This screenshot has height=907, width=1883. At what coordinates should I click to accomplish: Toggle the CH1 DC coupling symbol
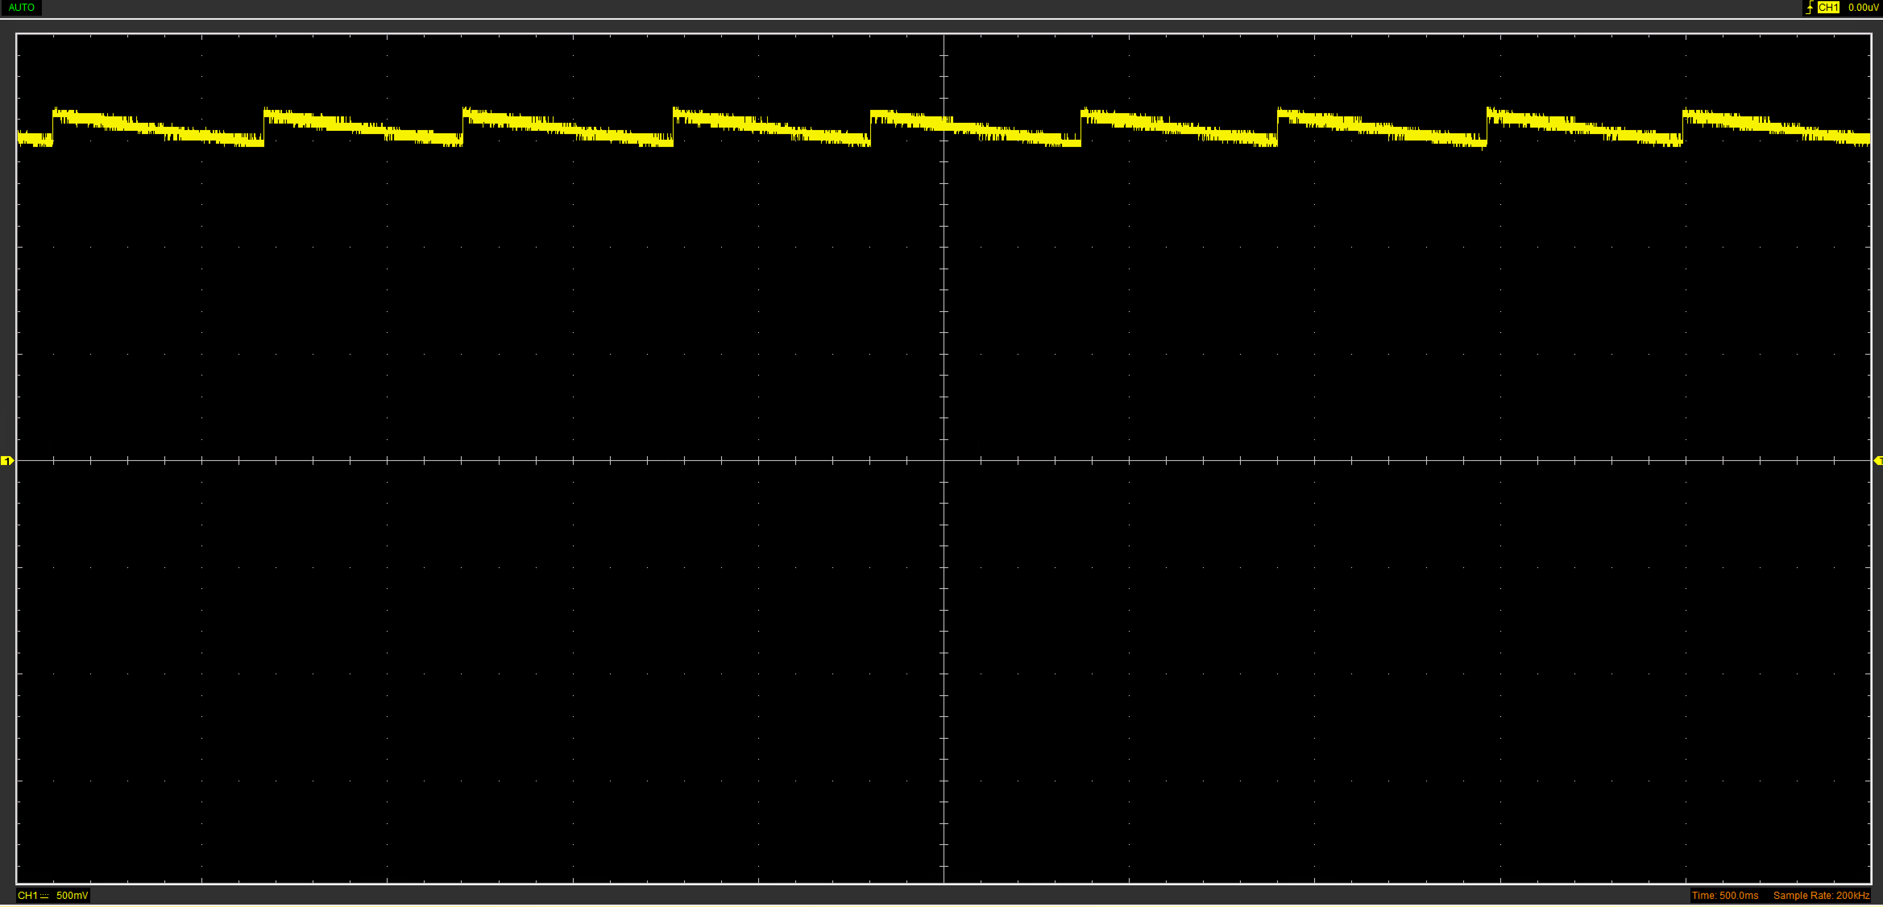pyautogui.click(x=45, y=895)
